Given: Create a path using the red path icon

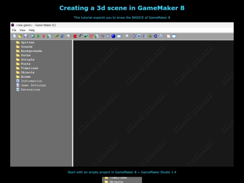Looking at the screenshot, I should tap(91, 36).
